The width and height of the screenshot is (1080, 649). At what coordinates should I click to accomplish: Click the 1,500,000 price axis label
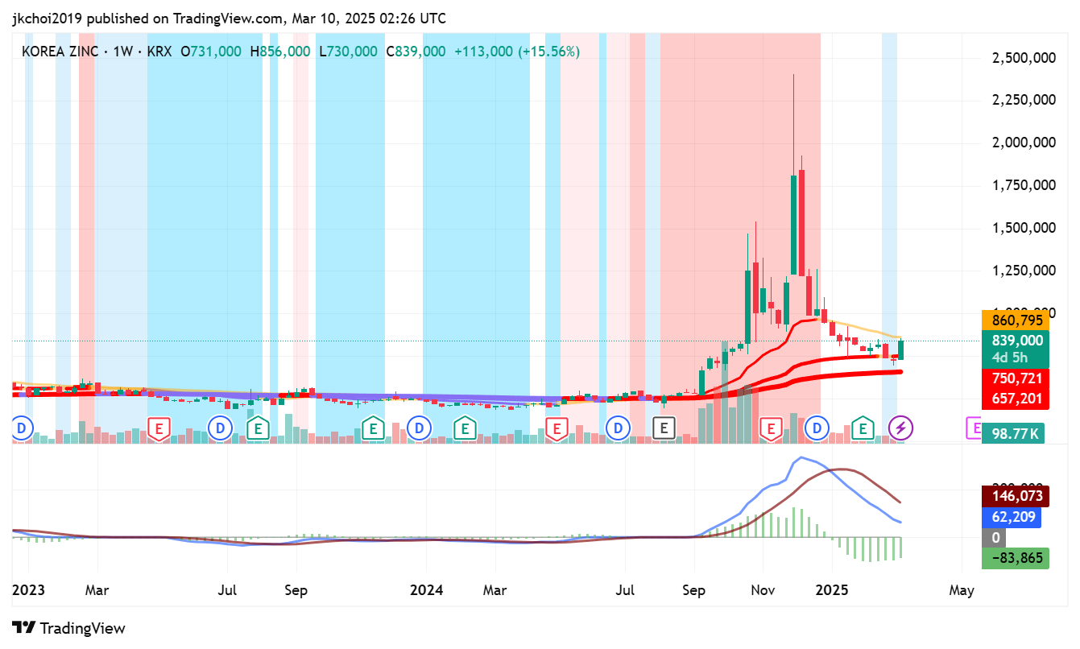[1024, 228]
